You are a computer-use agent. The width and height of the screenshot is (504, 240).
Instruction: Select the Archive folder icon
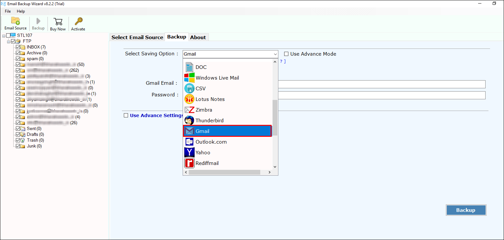(x=23, y=53)
